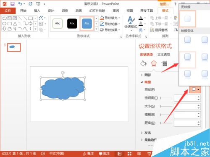Click the Save icon in quick access toolbar

pos(13,4)
